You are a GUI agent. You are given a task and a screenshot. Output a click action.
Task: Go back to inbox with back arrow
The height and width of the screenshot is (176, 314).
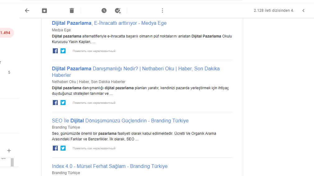(x=27, y=11)
